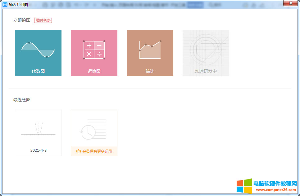Click the 立即绘图 section heading

click(x=22, y=20)
